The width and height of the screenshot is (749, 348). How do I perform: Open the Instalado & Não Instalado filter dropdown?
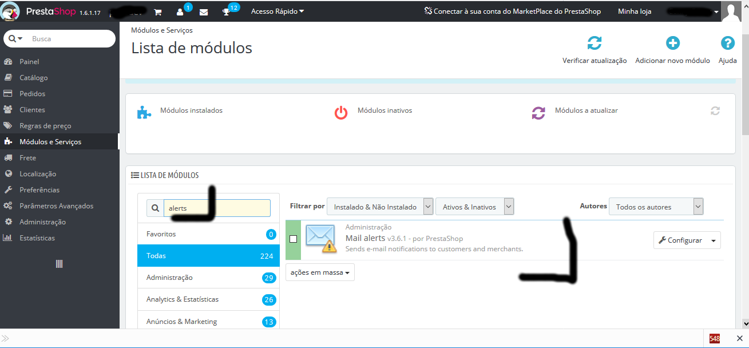pos(380,207)
